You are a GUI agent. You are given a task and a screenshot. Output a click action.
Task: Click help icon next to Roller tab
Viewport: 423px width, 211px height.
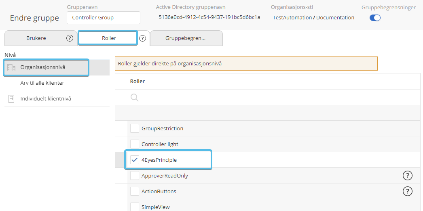[142, 38]
